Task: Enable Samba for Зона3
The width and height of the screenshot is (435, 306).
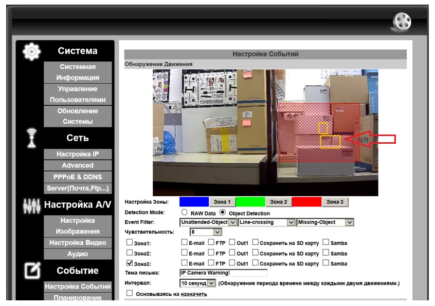Action: tap(326, 262)
